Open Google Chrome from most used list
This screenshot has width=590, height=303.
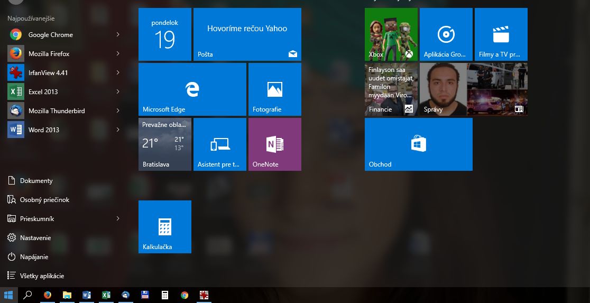point(64,34)
